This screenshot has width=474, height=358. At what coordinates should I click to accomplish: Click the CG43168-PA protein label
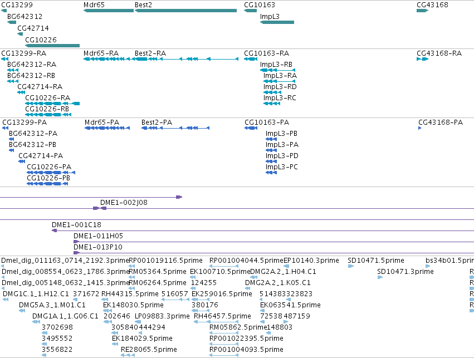coord(441,122)
